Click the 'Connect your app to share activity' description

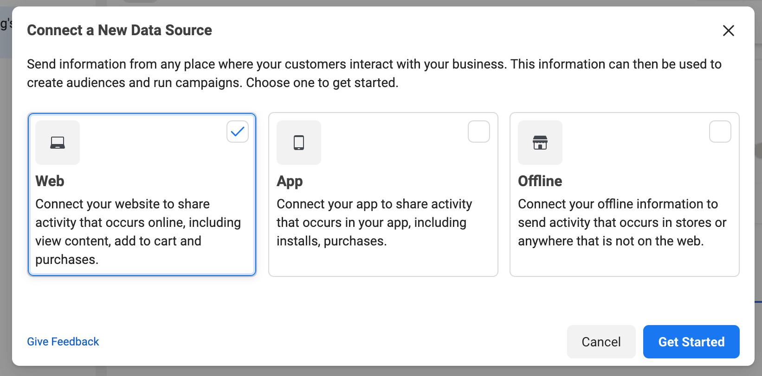coord(375,222)
